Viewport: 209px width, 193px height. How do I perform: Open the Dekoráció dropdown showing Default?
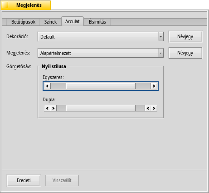coord(101,37)
